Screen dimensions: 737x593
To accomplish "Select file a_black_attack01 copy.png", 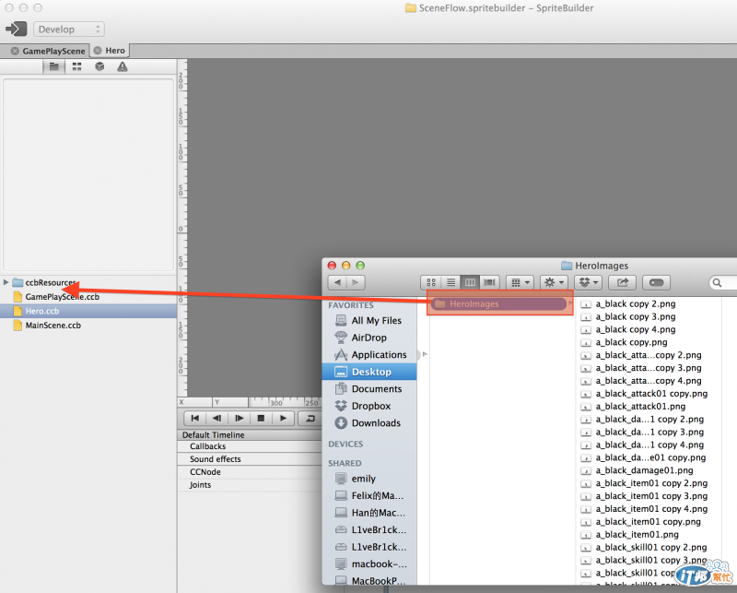I will (x=651, y=394).
